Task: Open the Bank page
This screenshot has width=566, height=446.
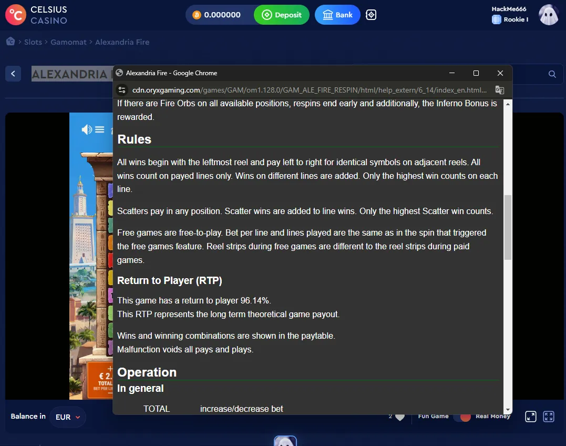Action: 337,15
